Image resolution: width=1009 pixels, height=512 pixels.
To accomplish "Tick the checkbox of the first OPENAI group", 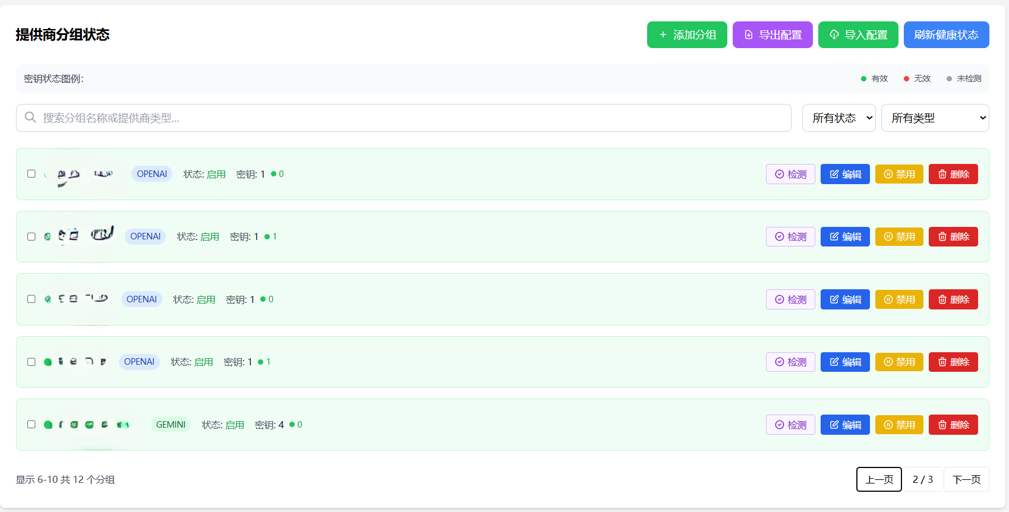I will coord(31,174).
